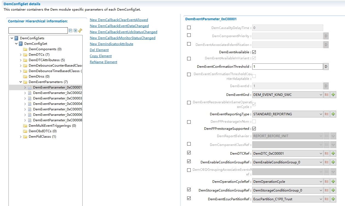
Task: Expand the DemDTCs tree node
Action: [x=21, y=54]
